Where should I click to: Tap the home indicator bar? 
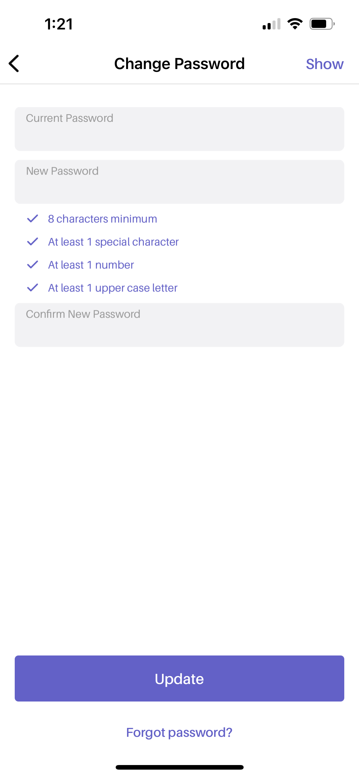point(179,767)
